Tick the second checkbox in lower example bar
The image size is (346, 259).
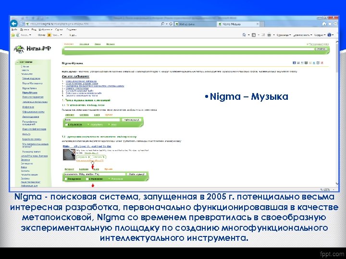[x=87, y=179]
